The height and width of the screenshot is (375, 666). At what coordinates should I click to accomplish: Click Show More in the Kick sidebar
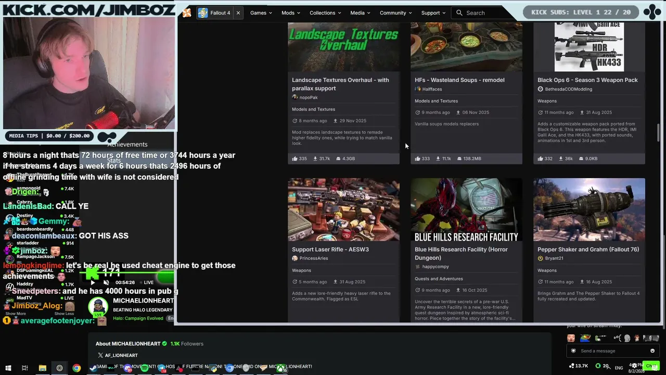16,314
